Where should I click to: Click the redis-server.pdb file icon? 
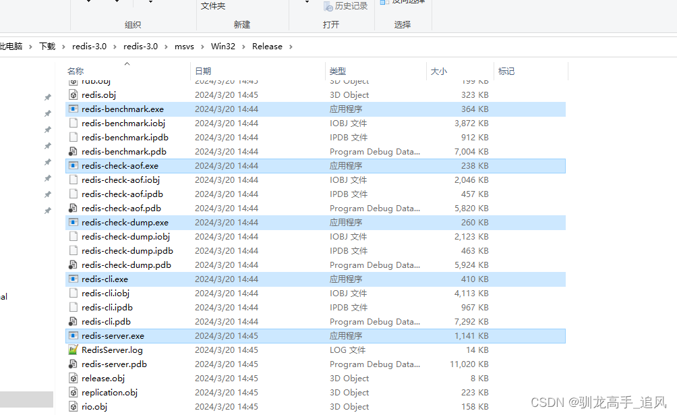click(x=73, y=364)
